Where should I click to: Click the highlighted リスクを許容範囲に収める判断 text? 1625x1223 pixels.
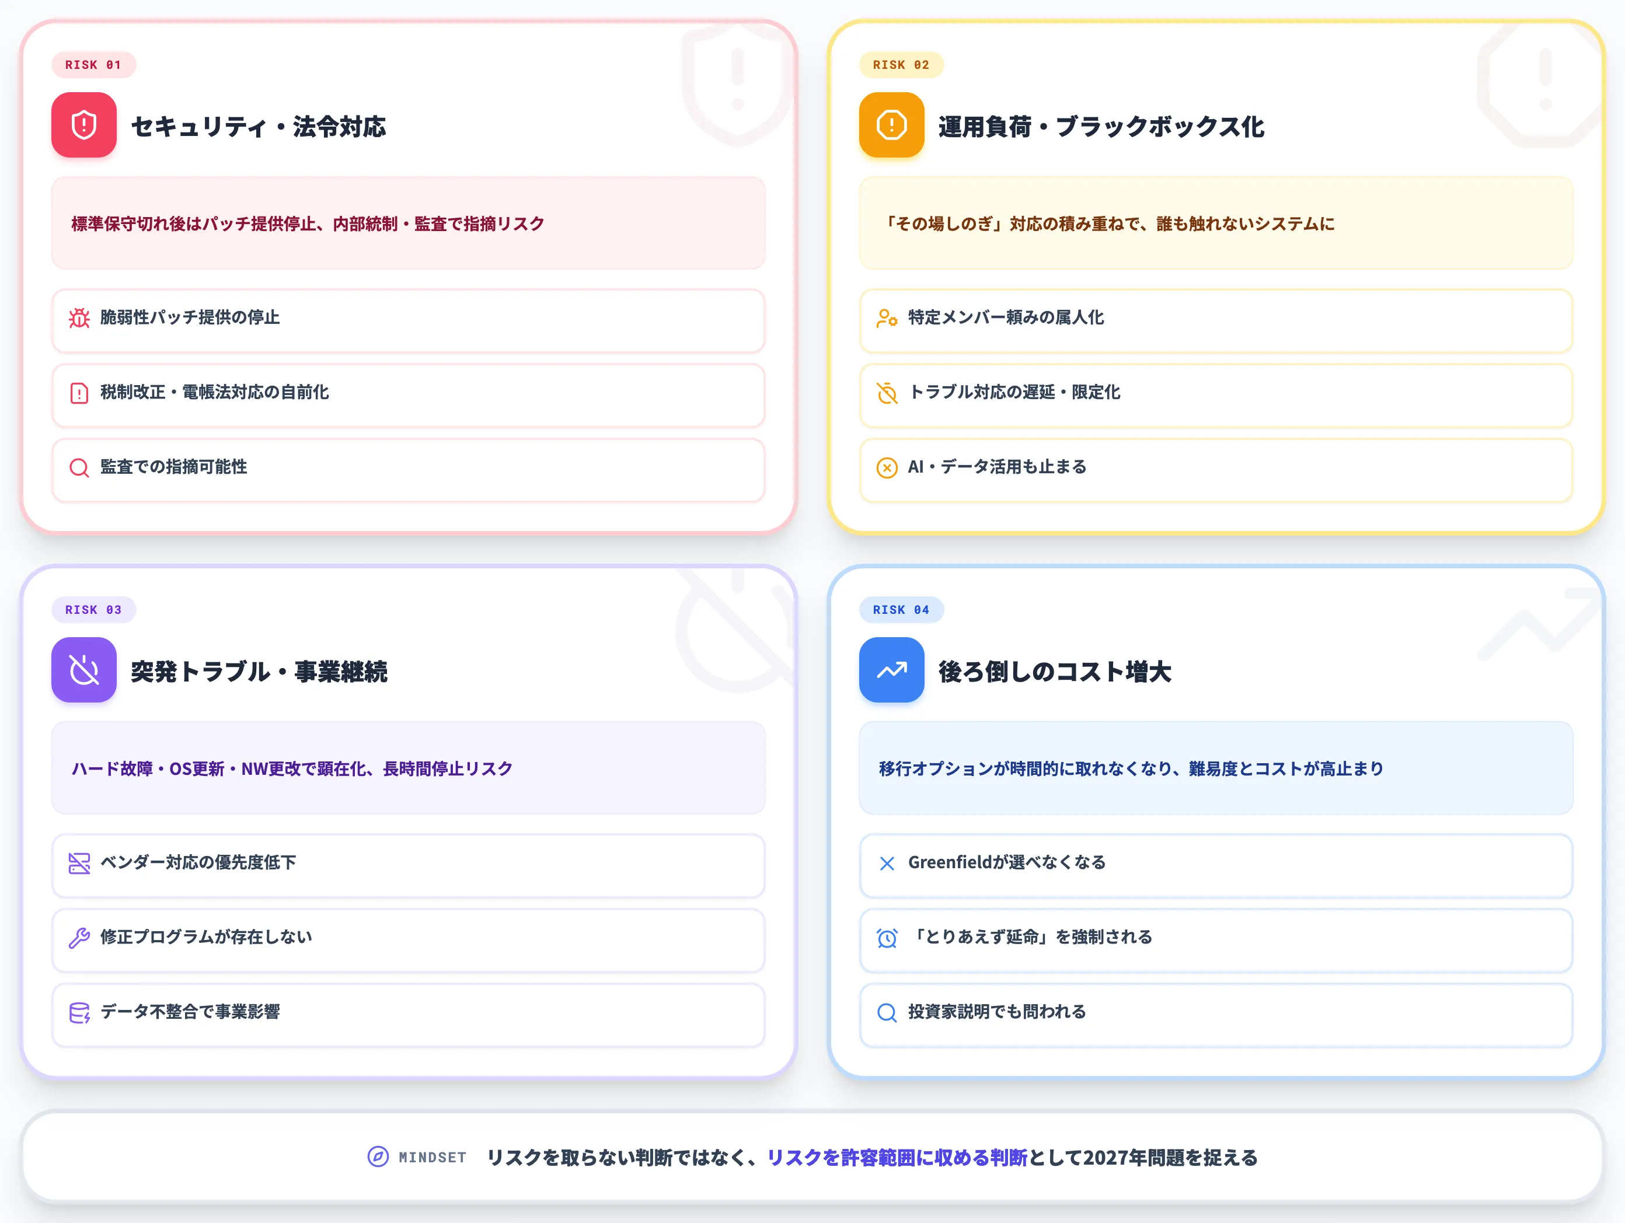(x=897, y=1158)
